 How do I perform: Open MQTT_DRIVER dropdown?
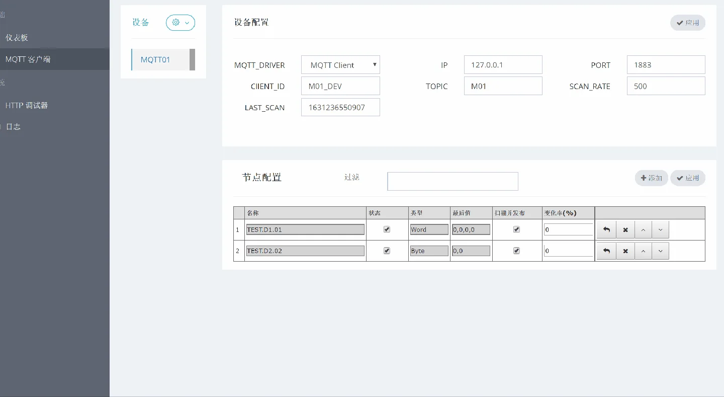coord(340,65)
